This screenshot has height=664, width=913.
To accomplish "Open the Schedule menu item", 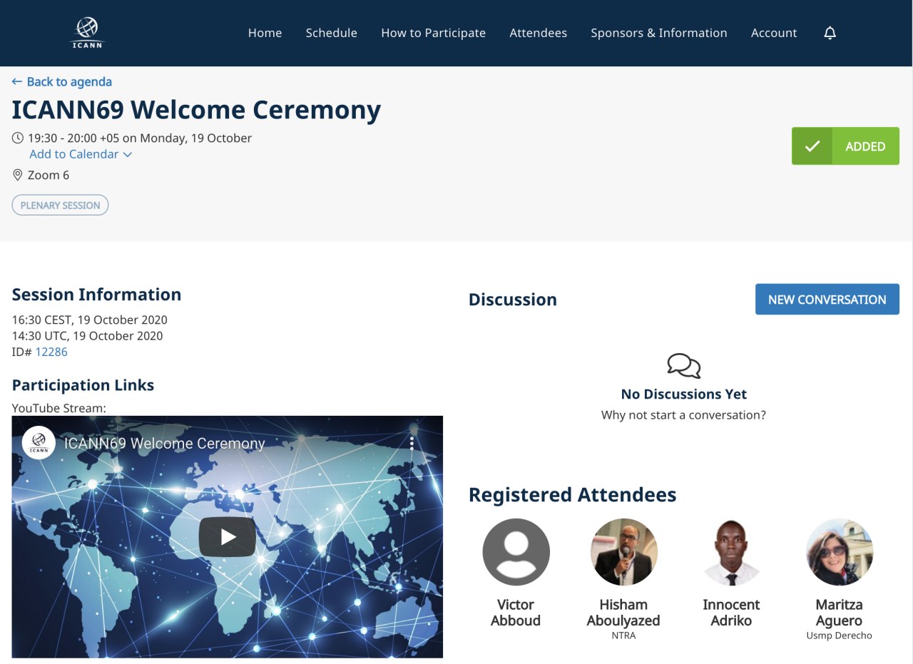I will click(x=331, y=33).
